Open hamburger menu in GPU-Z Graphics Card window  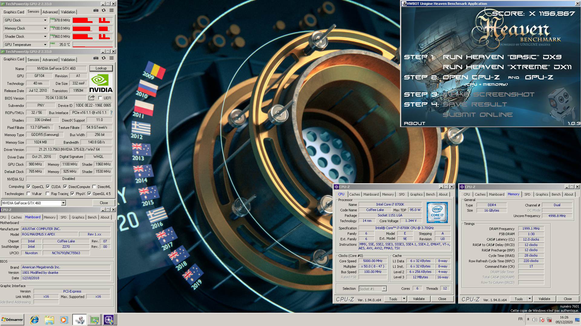[111, 58]
